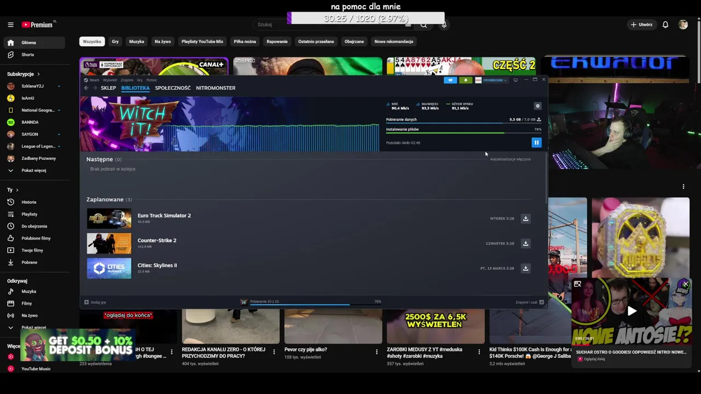Select the Piłka nożna filter chip
The height and width of the screenshot is (394, 701).
245,42
